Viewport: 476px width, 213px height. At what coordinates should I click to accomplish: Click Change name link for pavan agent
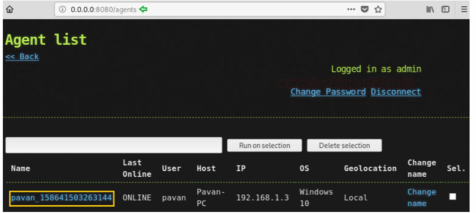click(x=422, y=198)
